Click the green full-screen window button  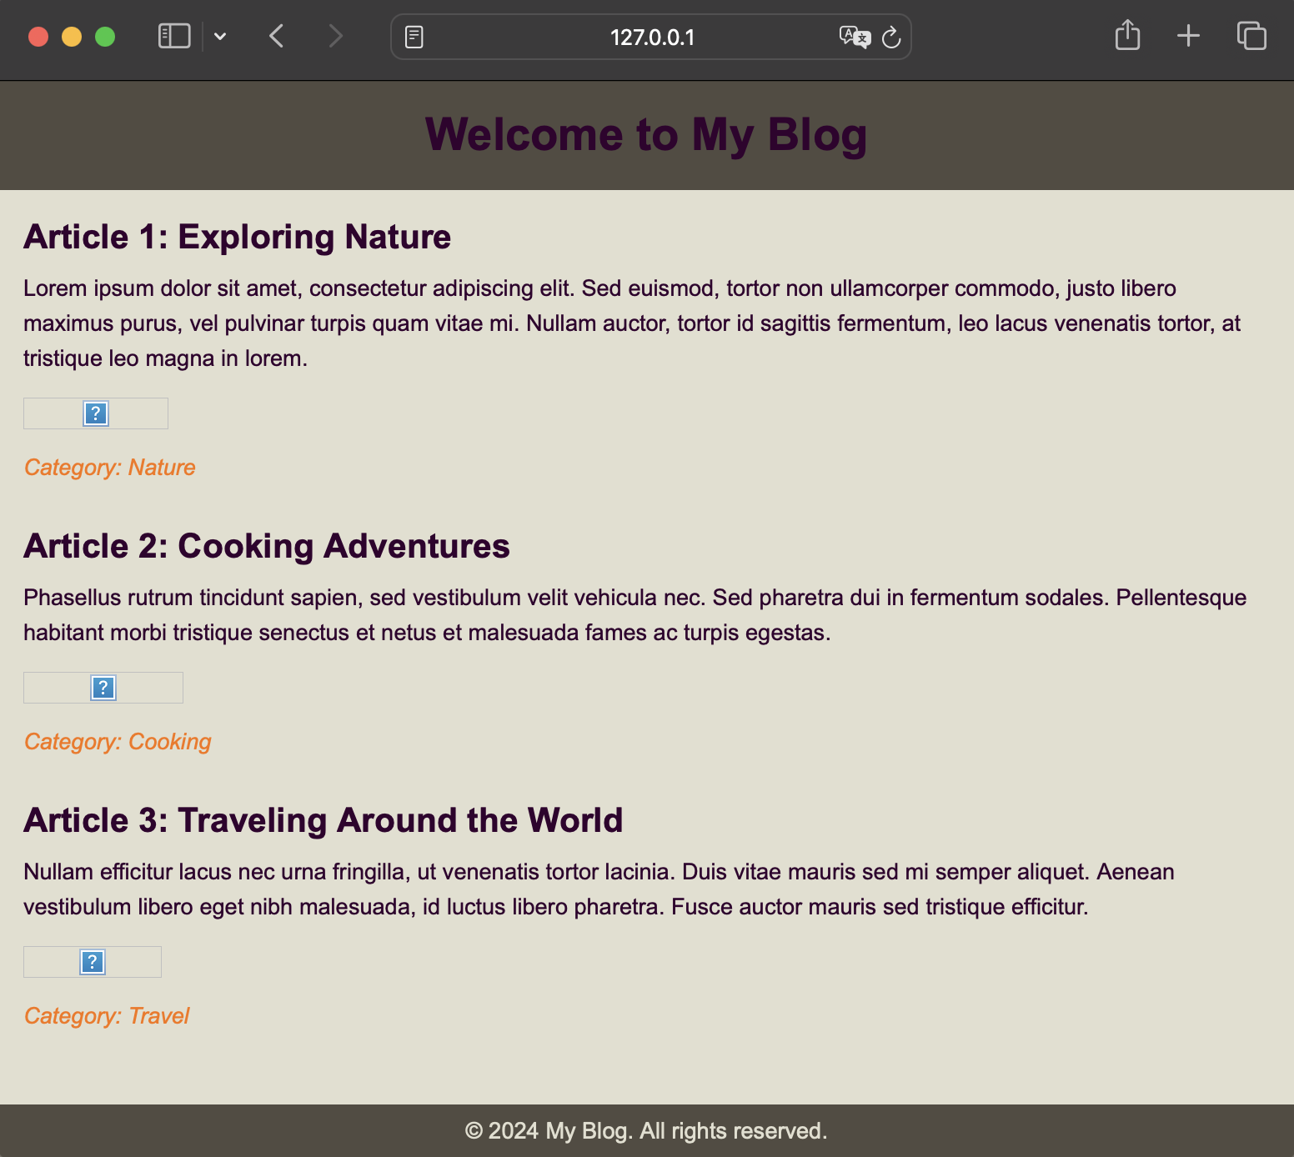pyautogui.click(x=105, y=37)
